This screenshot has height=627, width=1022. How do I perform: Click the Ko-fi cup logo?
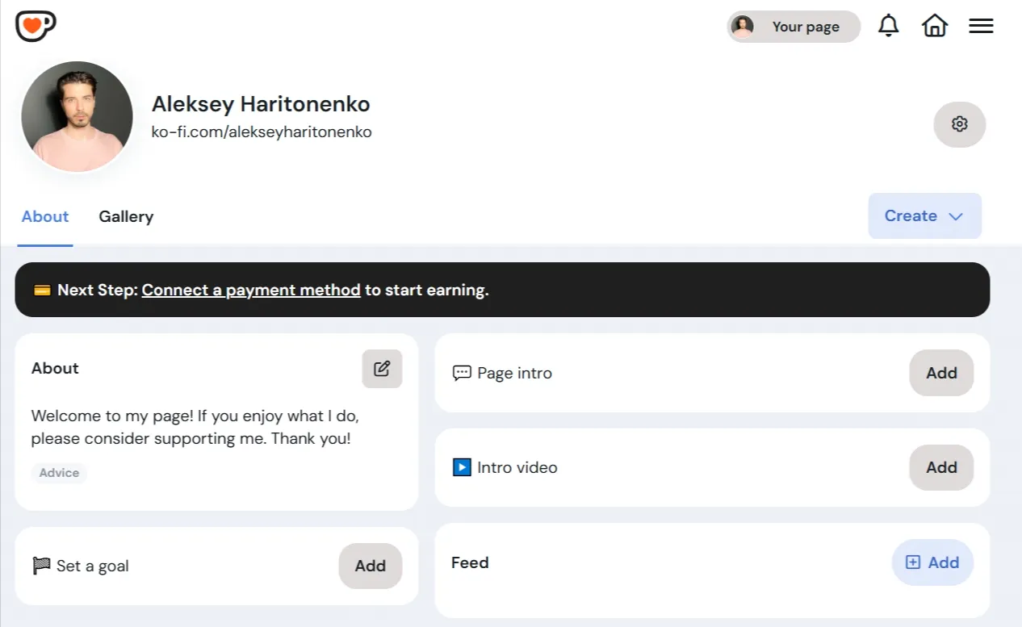(x=36, y=26)
